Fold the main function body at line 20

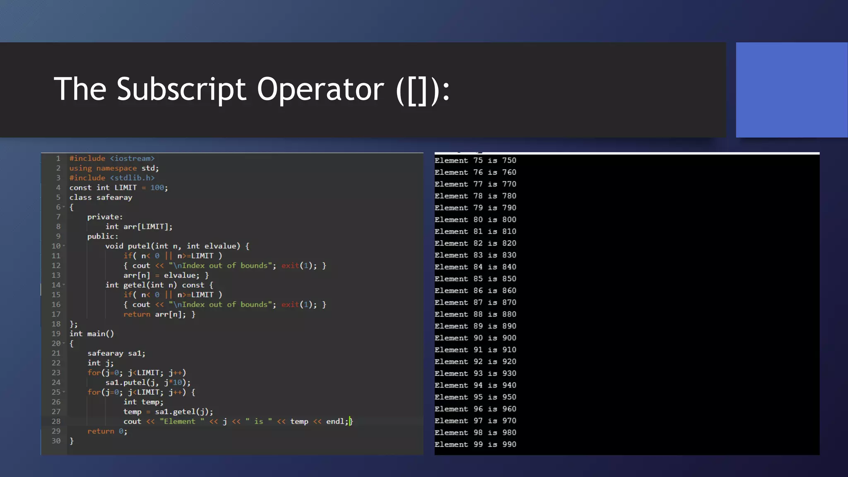point(64,343)
